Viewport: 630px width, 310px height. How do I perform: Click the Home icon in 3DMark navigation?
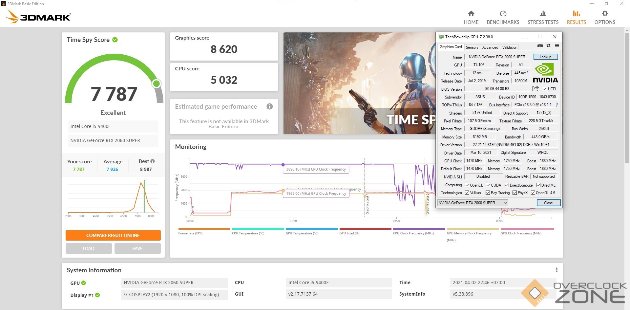click(471, 13)
